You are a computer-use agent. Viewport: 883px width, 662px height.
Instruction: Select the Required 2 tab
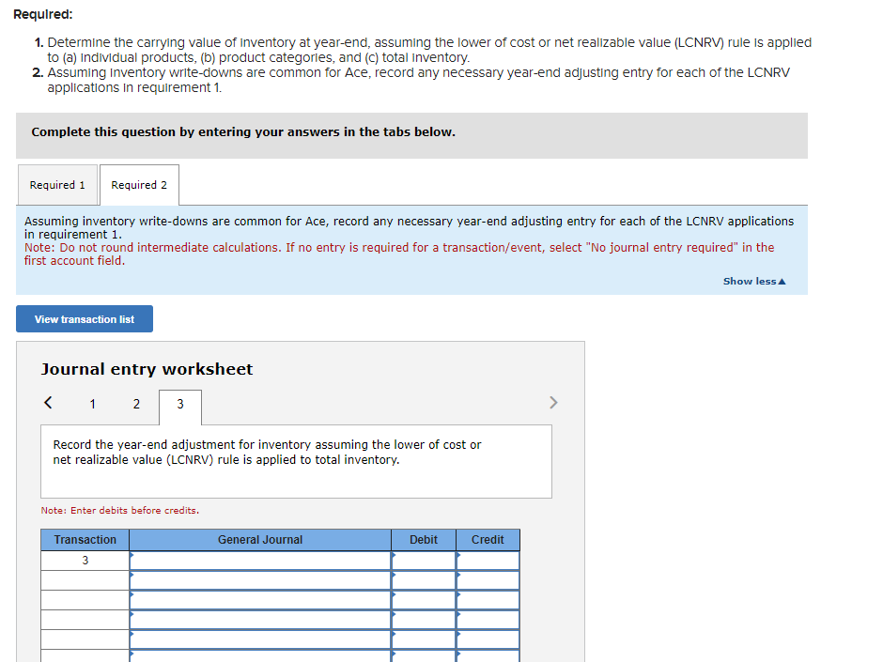pyautogui.click(x=139, y=185)
